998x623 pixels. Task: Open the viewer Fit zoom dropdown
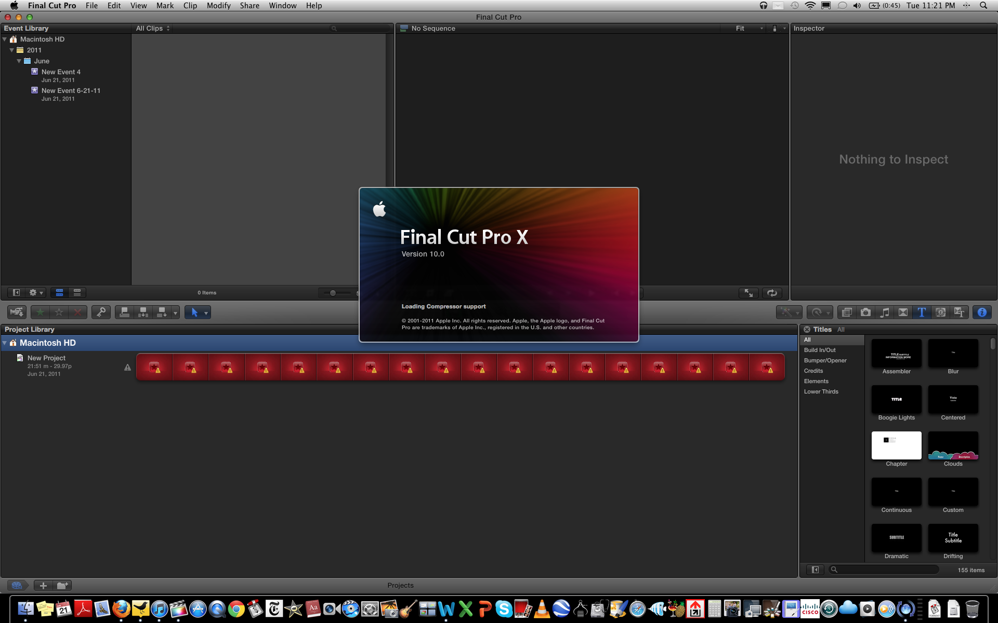[x=749, y=29]
